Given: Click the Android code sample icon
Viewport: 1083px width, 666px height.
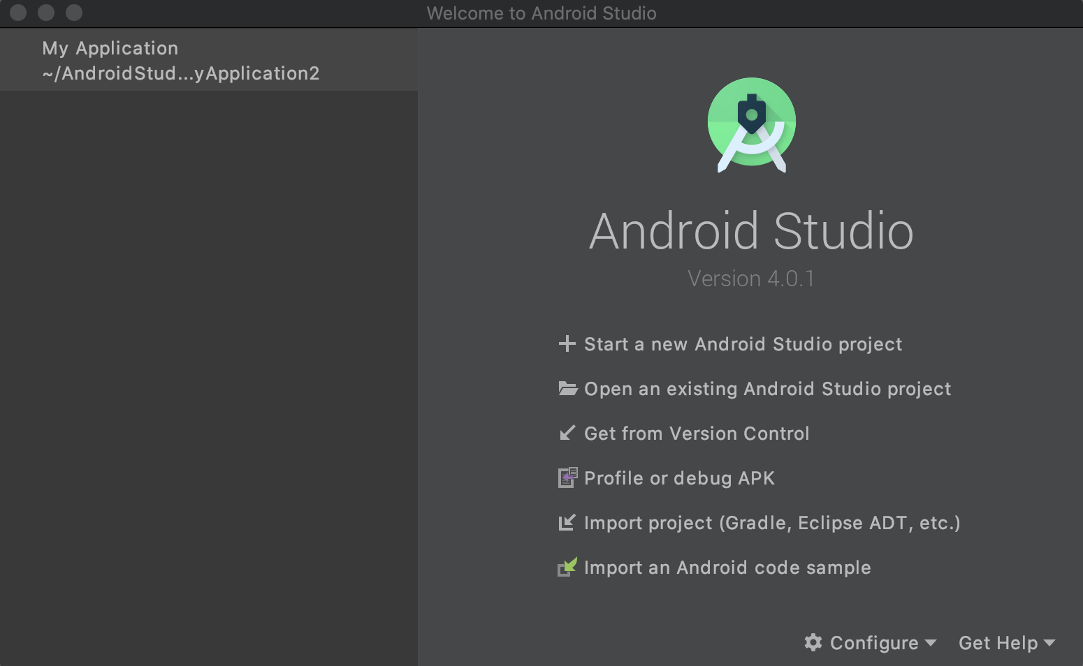Looking at the screenshot, I should (x=567, y=567).
